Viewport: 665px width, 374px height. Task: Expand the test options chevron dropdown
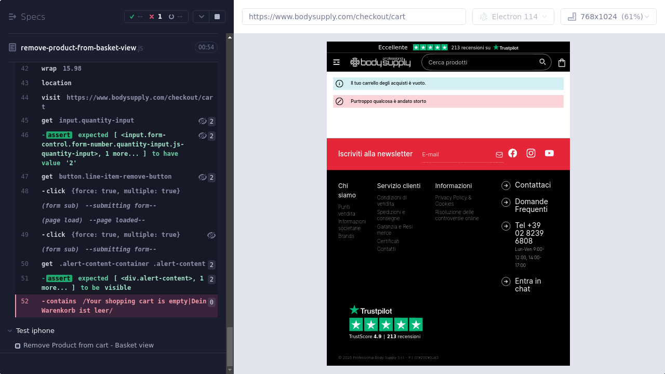(202, 17)
